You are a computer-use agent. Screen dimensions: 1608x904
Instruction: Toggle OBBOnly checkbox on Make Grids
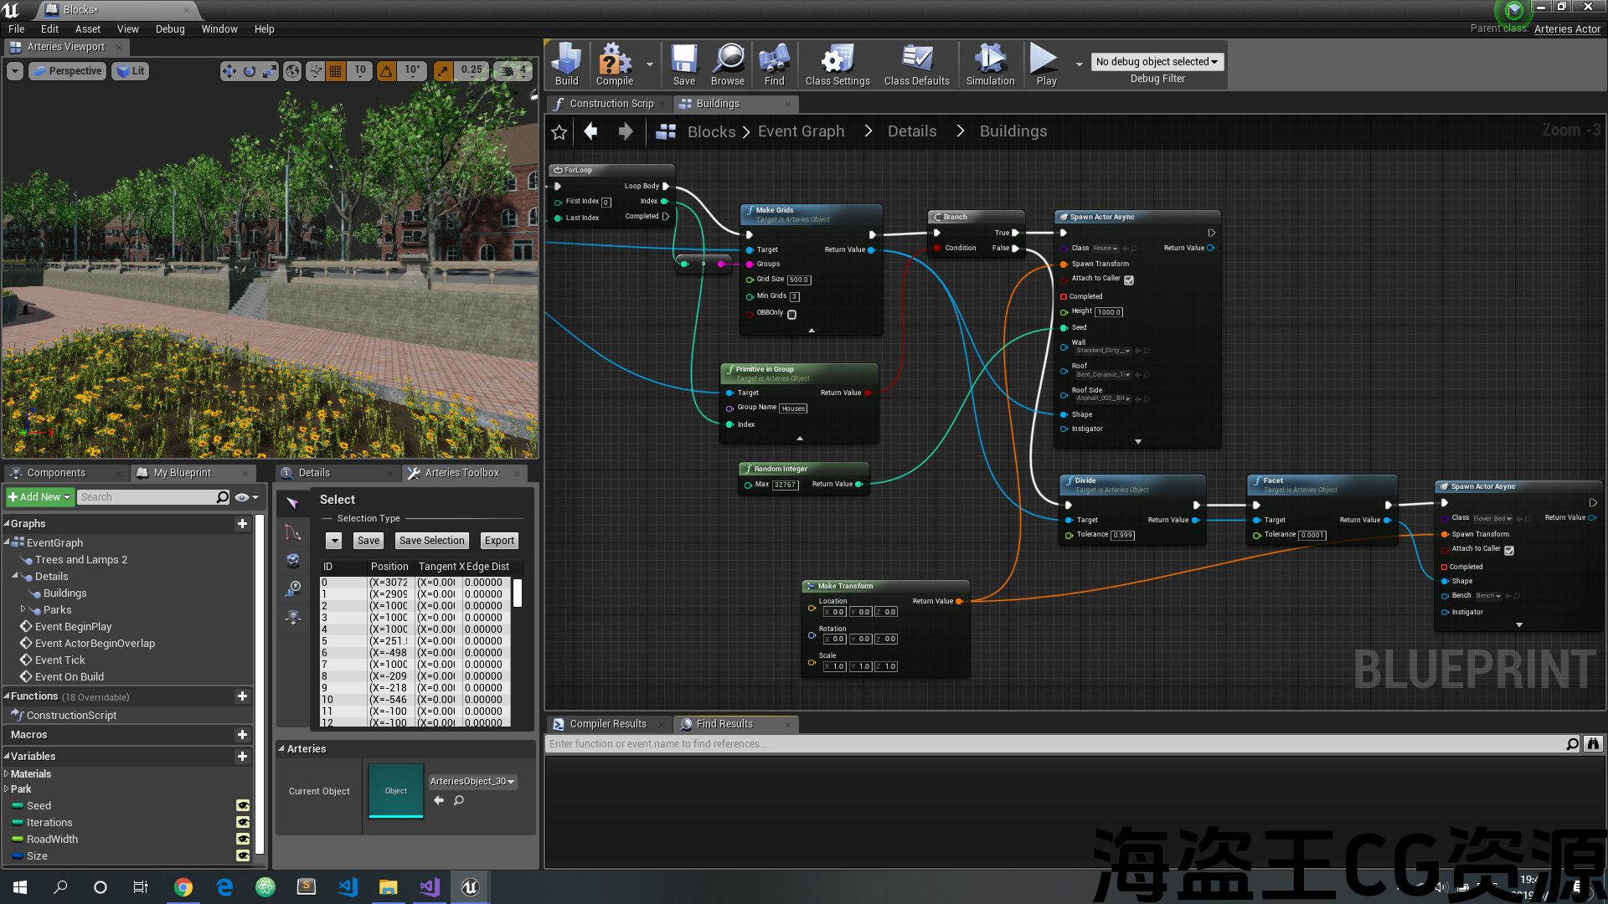791,315
